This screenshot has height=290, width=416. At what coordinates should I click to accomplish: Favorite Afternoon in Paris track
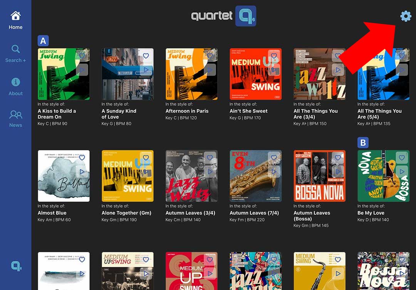pyautogui.click(x=210, y=56)
